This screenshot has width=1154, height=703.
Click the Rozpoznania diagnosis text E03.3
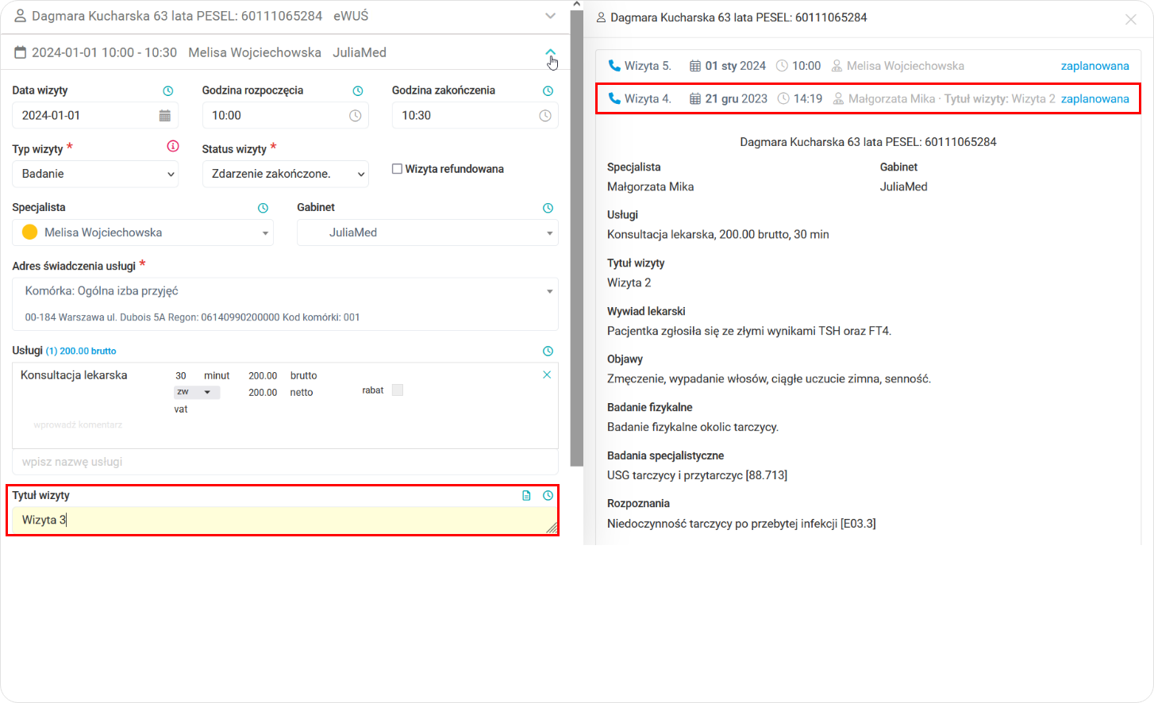(x=741, y=524)
